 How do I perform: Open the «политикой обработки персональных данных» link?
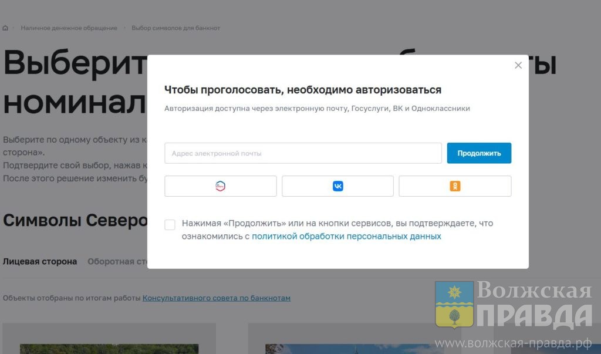click(346, 237)
